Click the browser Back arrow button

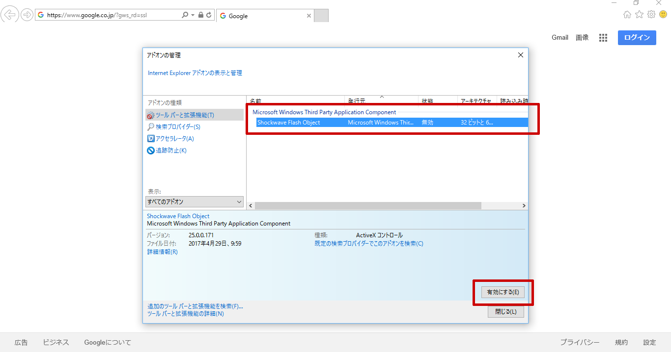10,15
